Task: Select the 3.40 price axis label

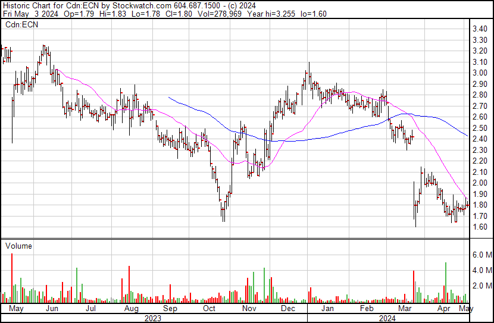Action: coord(480,29)
